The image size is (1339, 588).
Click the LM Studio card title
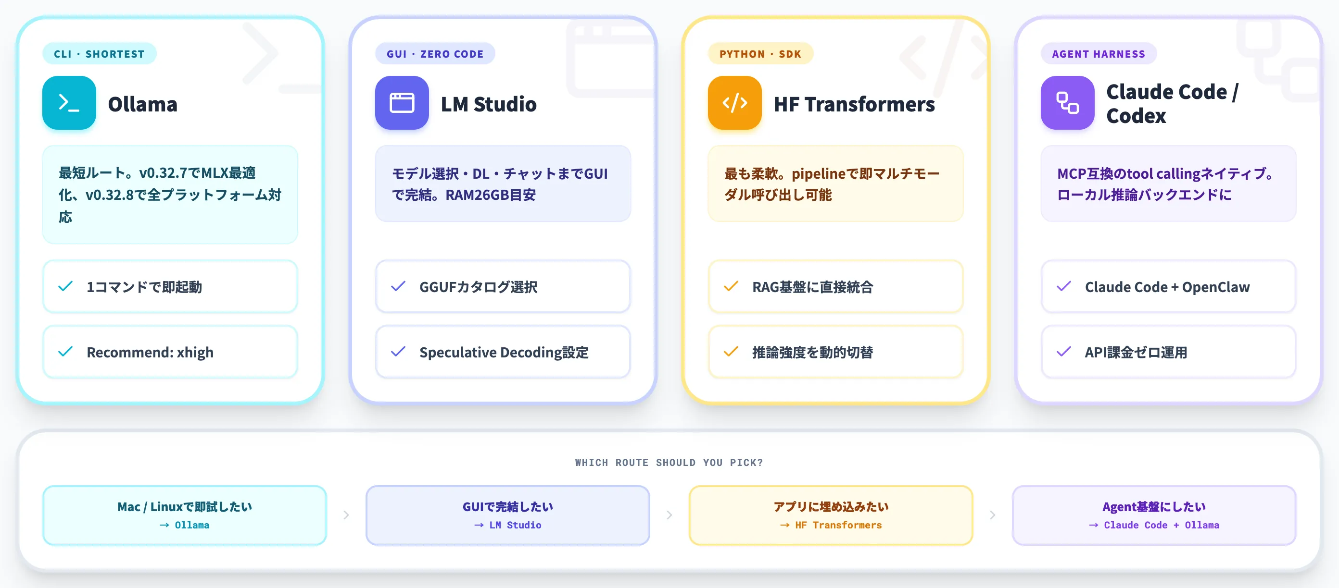point(489,104)
